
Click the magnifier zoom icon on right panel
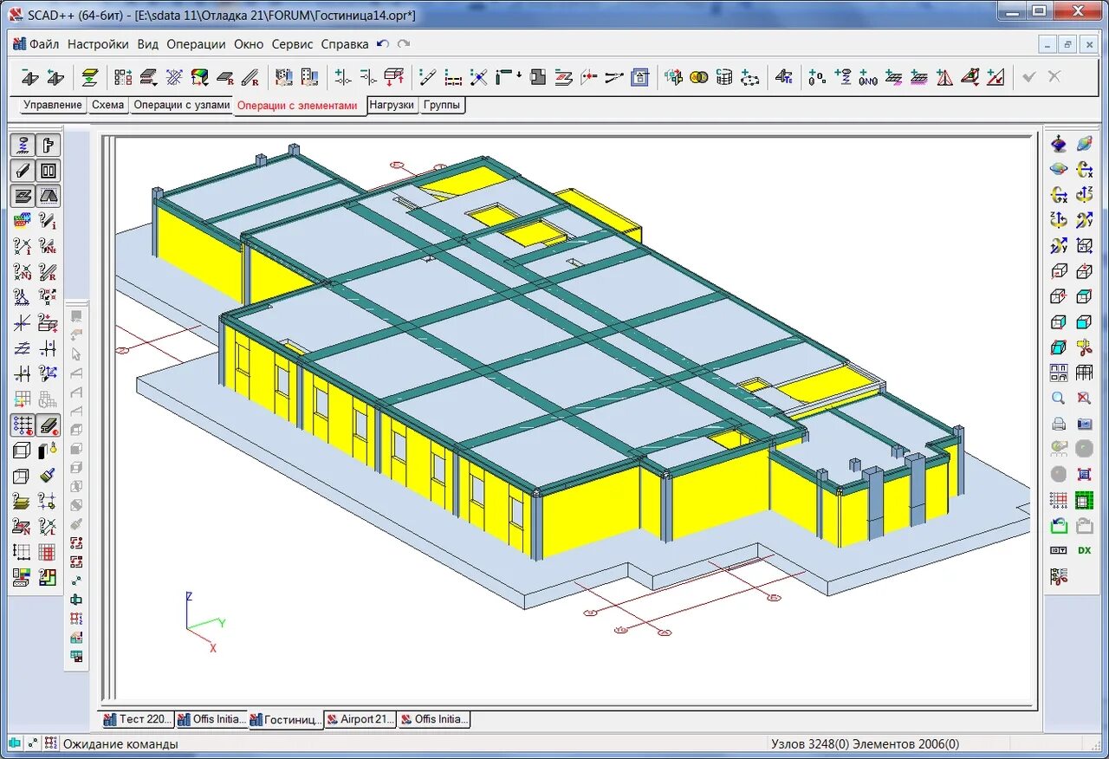[1058, 399]
